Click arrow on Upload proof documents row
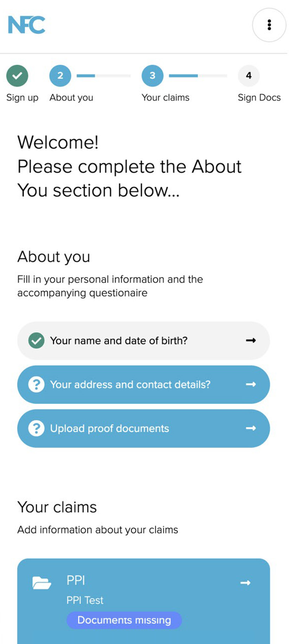 click(x=251, y=428)
